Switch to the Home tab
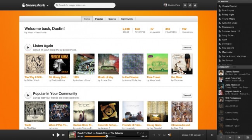 pyautogui.click(x=87, y=19)
